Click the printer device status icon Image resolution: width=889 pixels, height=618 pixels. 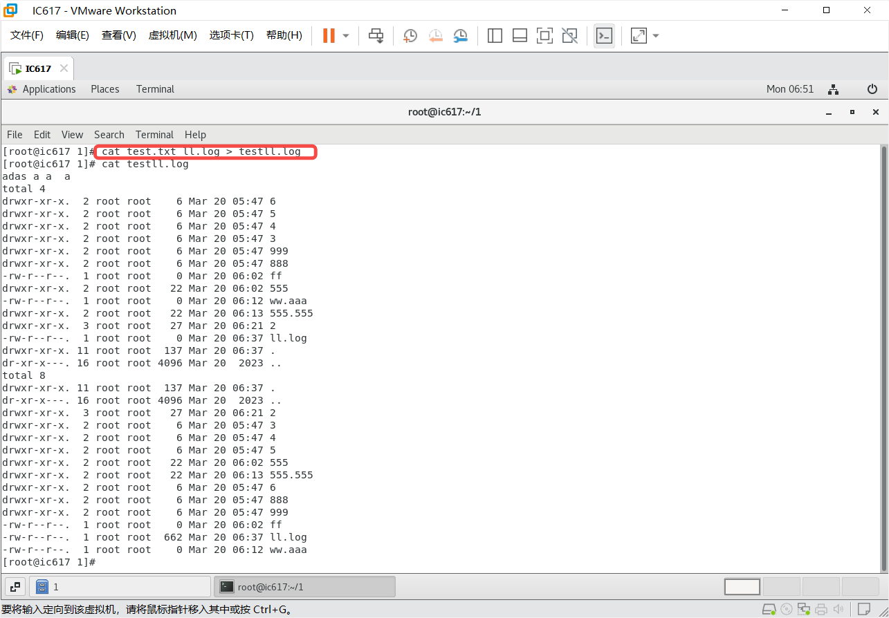(x=821, y=610)
